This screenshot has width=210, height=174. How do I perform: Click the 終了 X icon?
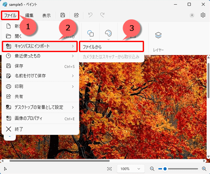pyautogui.click(x=8, y=129)
